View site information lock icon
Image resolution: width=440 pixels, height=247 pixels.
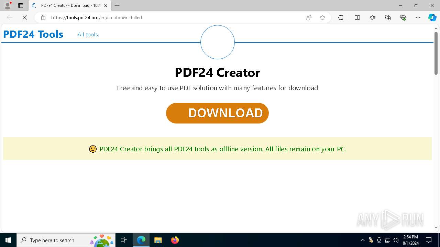click(x=43, y=17)
